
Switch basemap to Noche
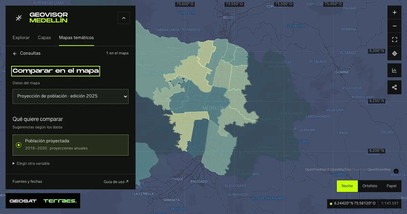[x=347, y=186]
